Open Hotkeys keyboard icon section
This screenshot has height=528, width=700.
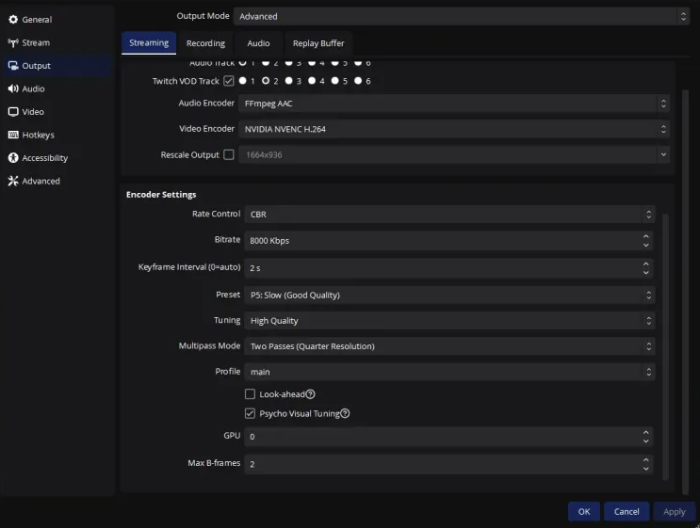pyautogui.click(x=13, y=136)
